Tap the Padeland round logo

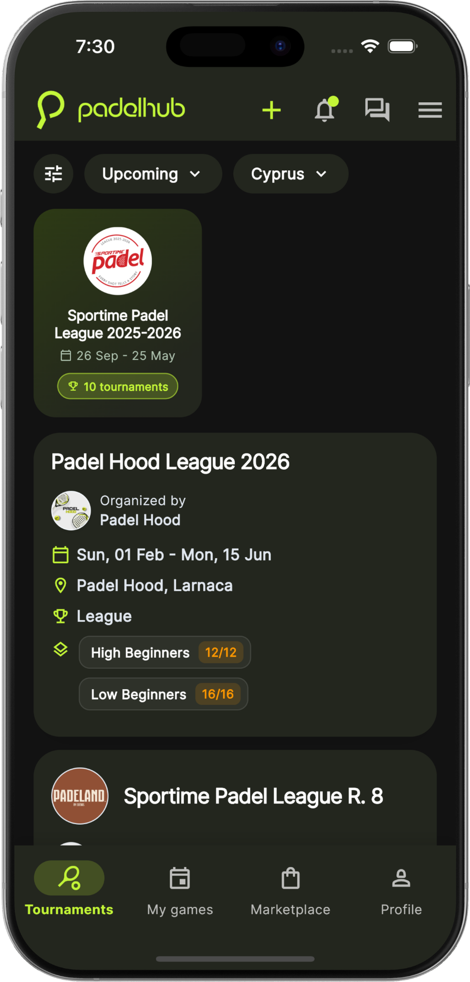[x=80, y=796]
